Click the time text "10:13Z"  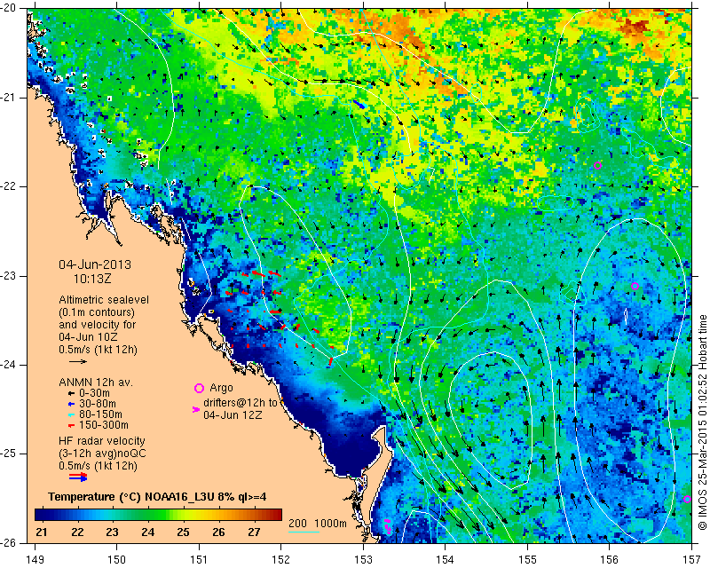(92, 279)
